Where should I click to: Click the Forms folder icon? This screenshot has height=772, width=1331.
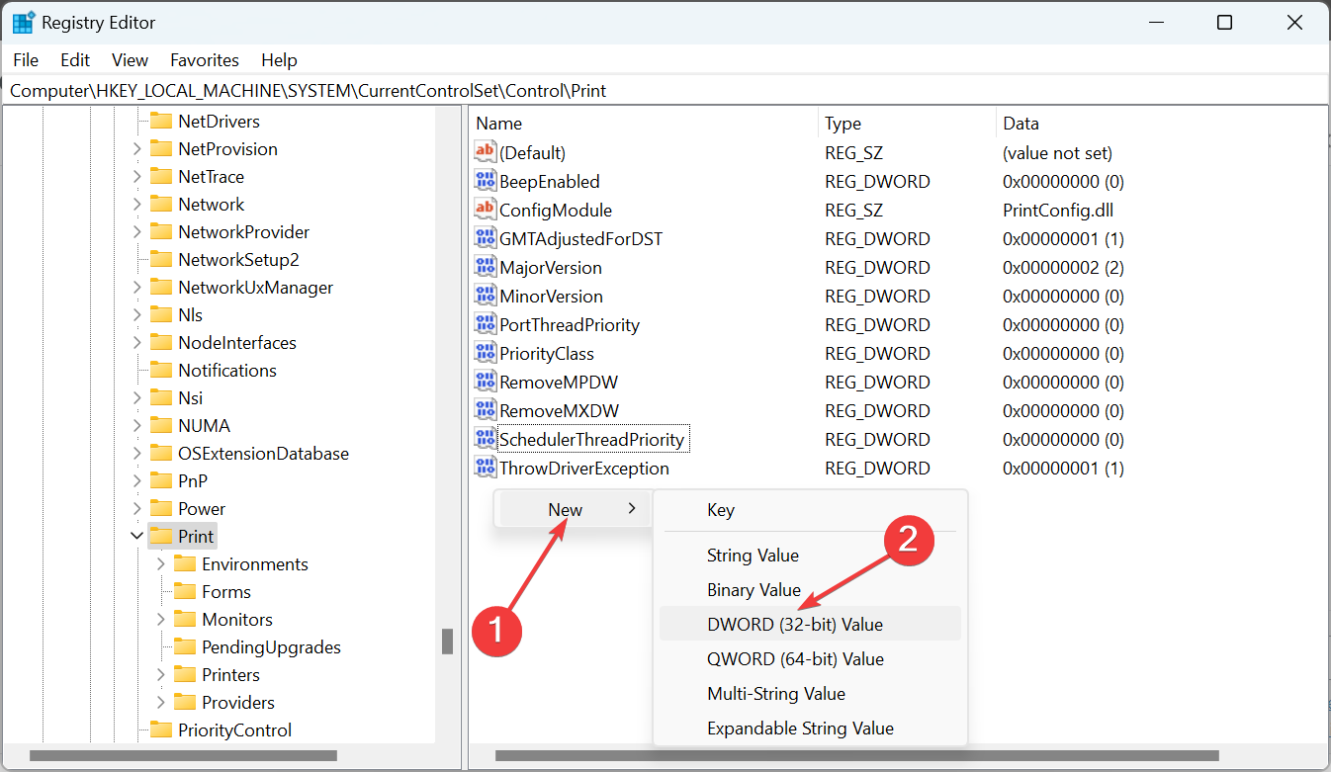point(185,591)
